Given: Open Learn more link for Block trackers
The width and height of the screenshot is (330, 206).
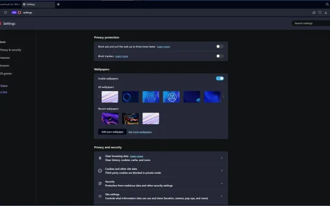Looking at the screenshot, I should point(122,56).
